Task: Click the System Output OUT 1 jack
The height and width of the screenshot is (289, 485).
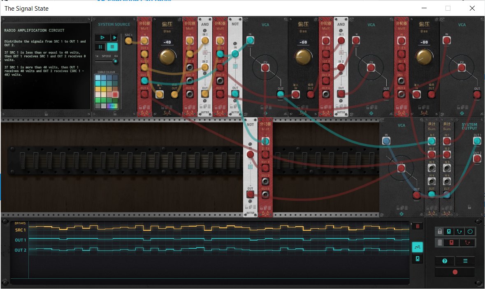Action: point(477,141)
